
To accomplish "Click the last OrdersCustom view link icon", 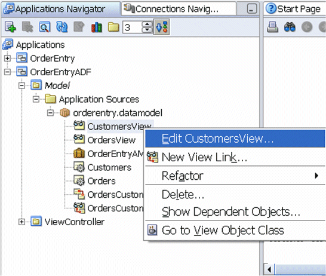I will tap(79, 208).
